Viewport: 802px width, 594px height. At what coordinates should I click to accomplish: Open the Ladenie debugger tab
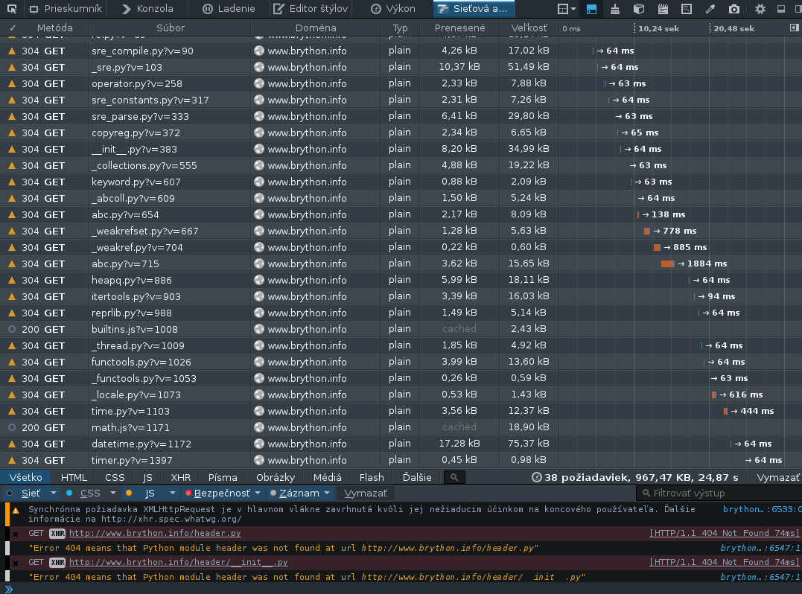(229, 9)
